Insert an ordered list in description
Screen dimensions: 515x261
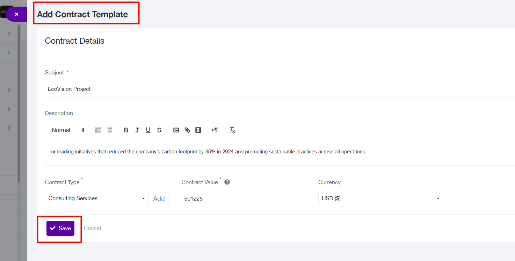coord(98,130)
